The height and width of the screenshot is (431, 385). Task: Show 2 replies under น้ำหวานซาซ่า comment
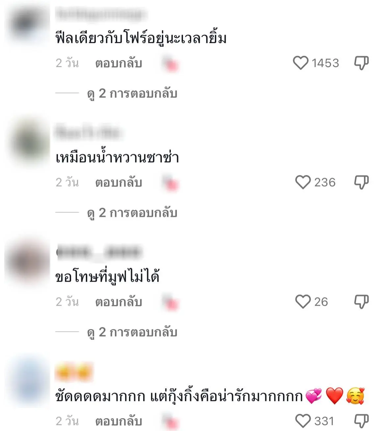click(132, 213)
